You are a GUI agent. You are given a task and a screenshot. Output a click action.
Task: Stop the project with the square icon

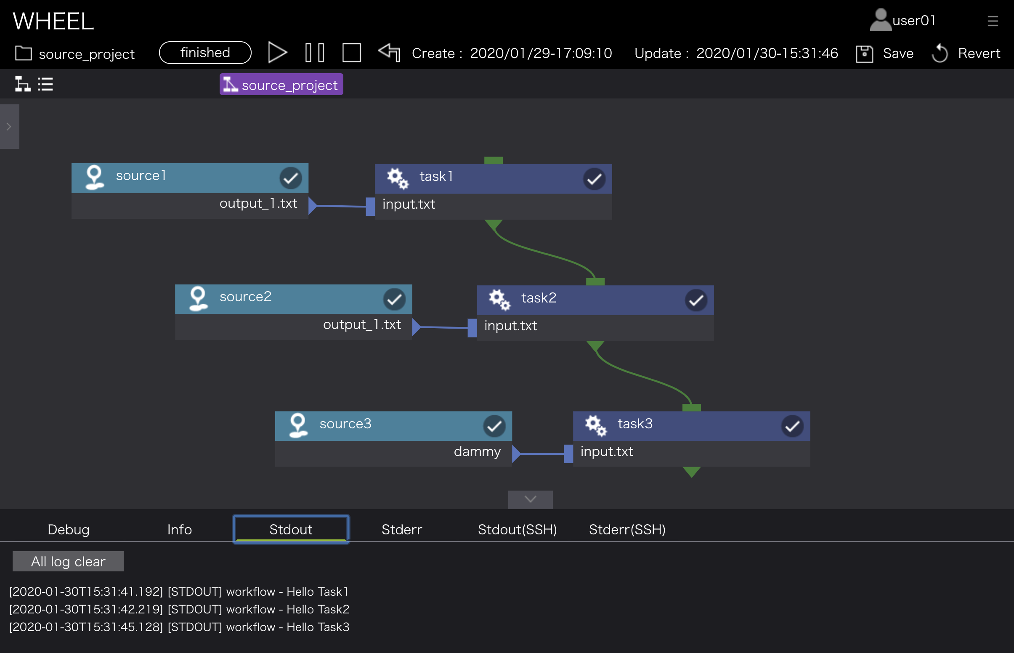pos(351,53)
